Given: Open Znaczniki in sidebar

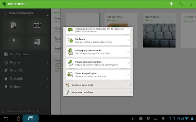Looking at the screenshot, I should pyautogui.click(x=25, y=78).
